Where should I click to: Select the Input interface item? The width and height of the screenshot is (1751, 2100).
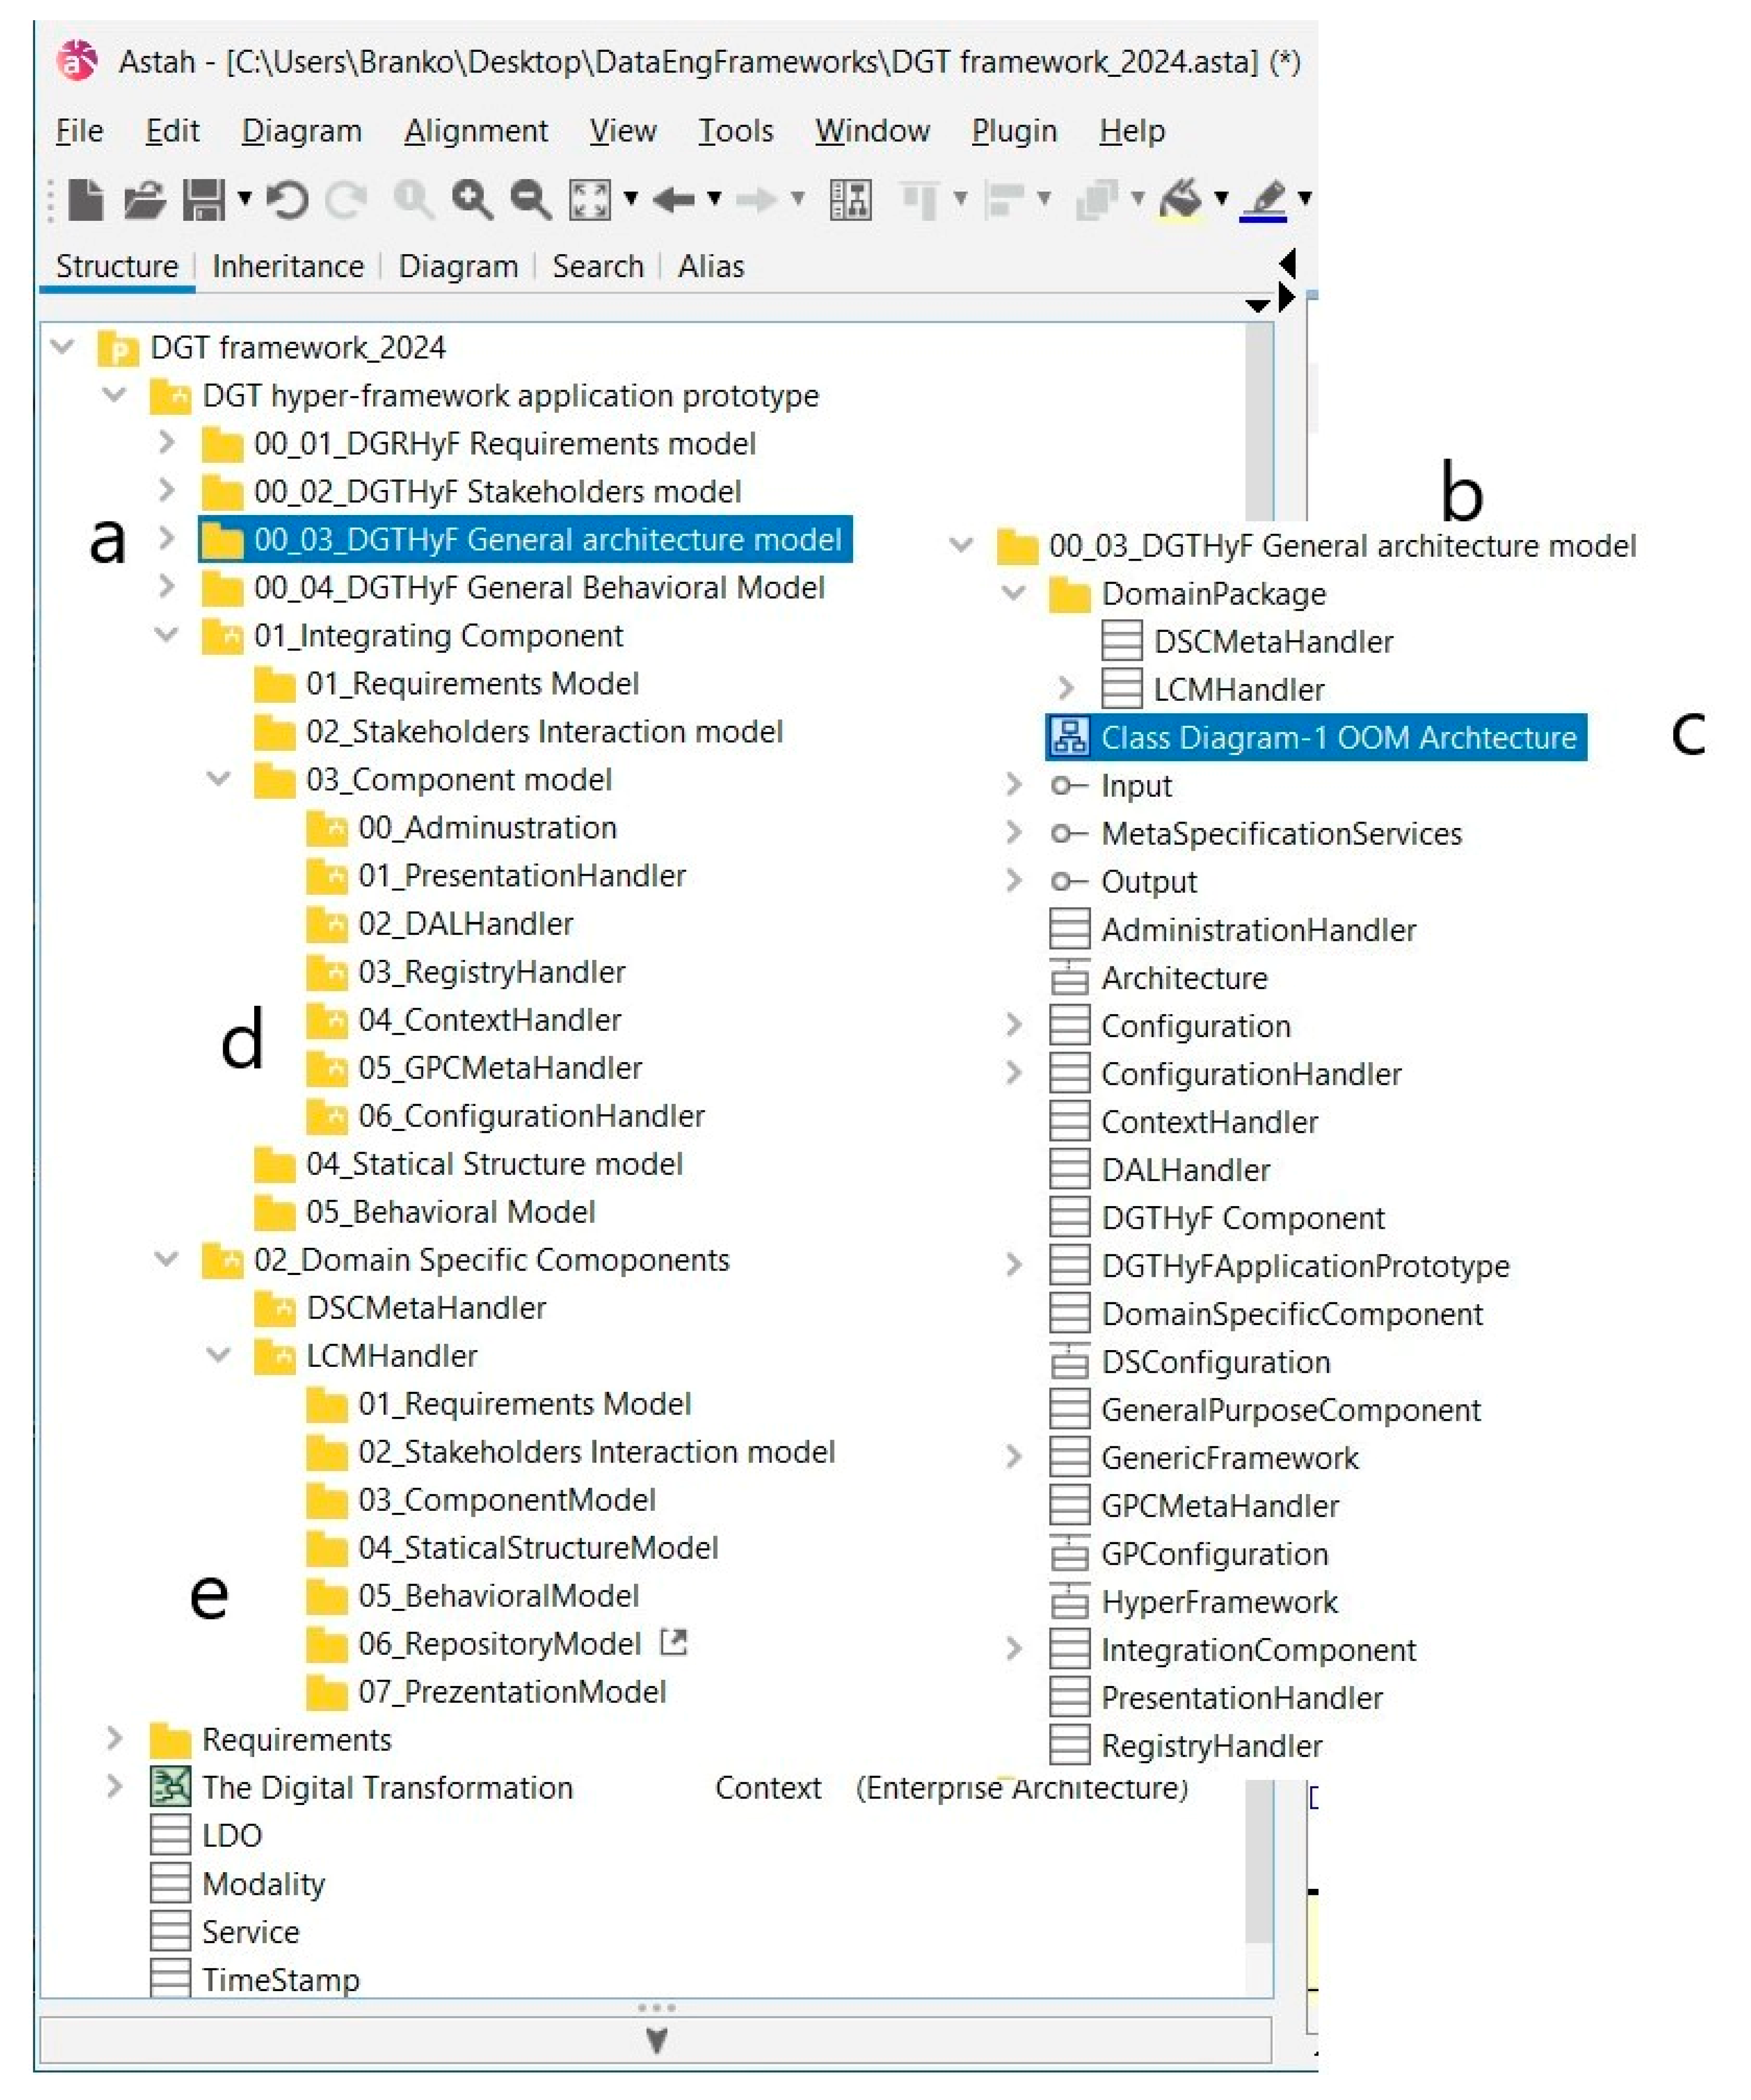point(1111,786)
